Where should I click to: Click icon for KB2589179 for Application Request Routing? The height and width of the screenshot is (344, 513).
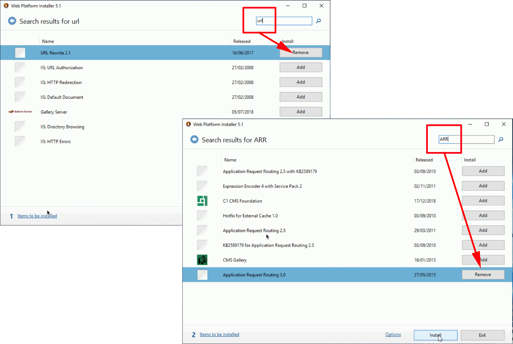pyautogui.click(x=202, y=245)
